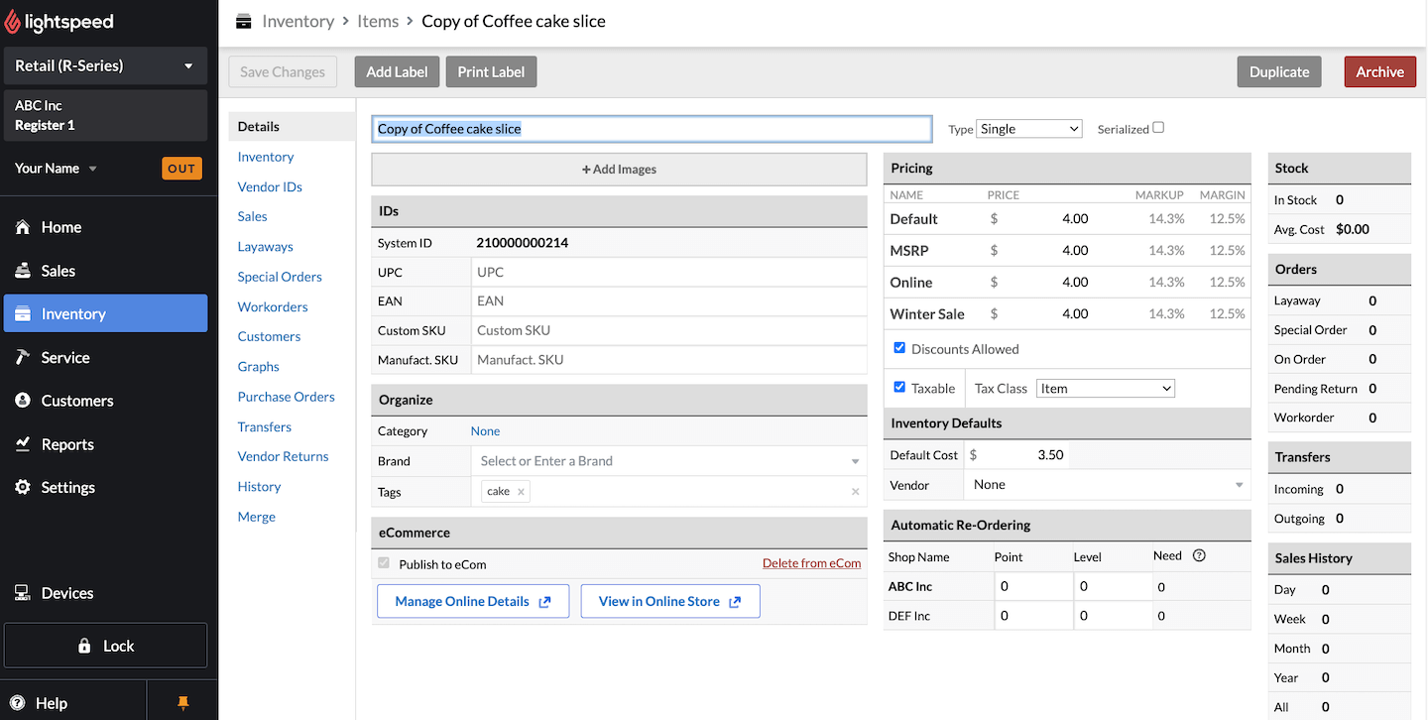This screenshot has width=1428, height=720.
Task: Toggle the Publish to eCom checkbox
Action: coord(384,563)
